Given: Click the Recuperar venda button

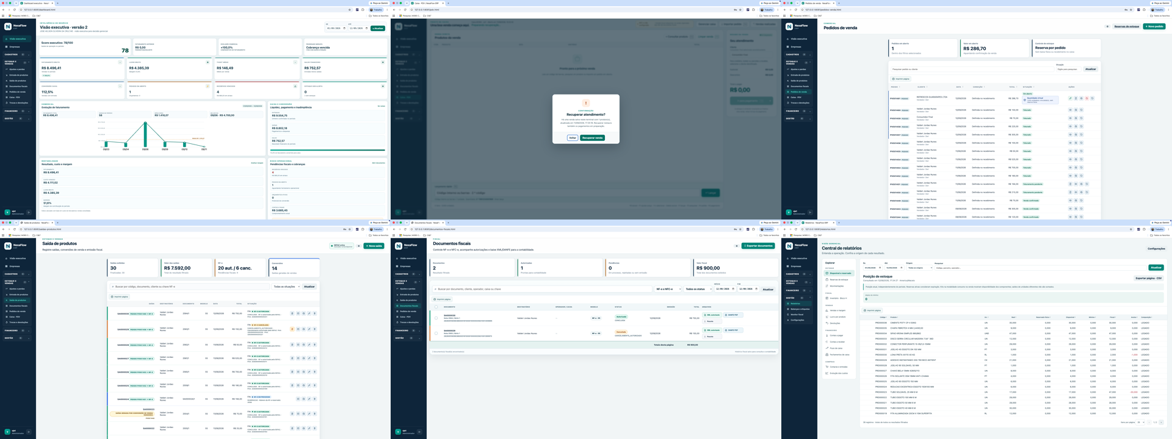Looking at the screenshot, I should 592,138.
